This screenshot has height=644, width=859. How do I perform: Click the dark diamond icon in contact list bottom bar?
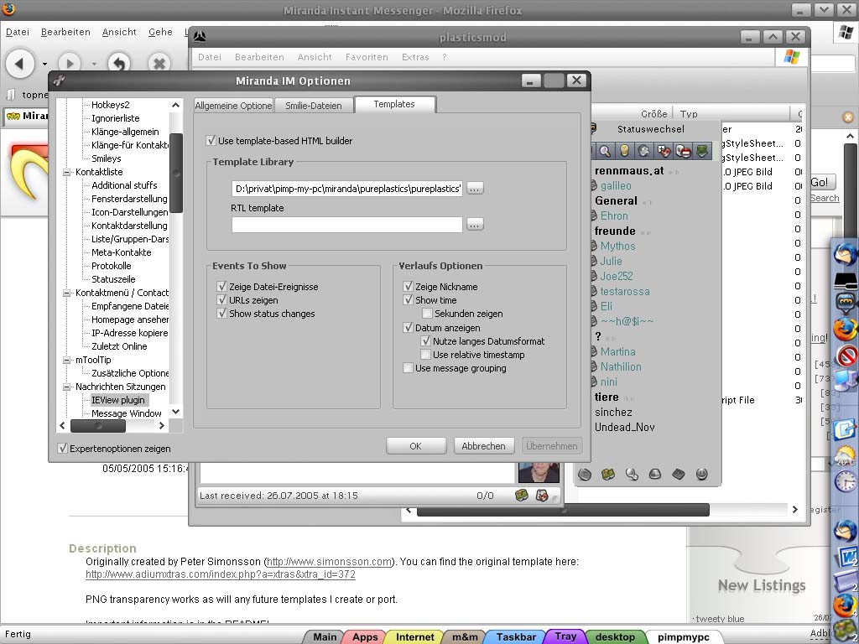tap(678, 475)
